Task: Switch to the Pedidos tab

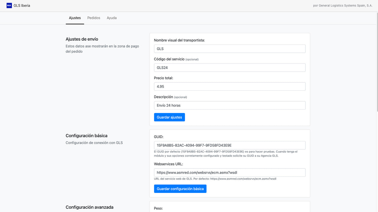Action: 94,18
